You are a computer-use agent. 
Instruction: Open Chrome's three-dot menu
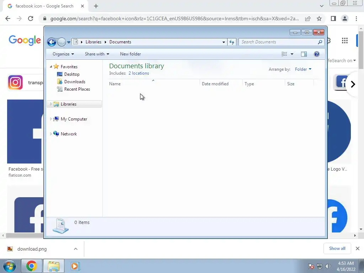click(x=356, y=18)
